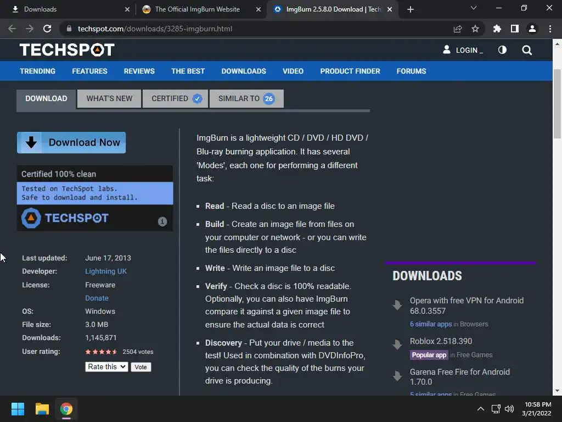Click the 1,145,871 downloads count
Viewport: 562px width, 422px height.
pos(101,338)
